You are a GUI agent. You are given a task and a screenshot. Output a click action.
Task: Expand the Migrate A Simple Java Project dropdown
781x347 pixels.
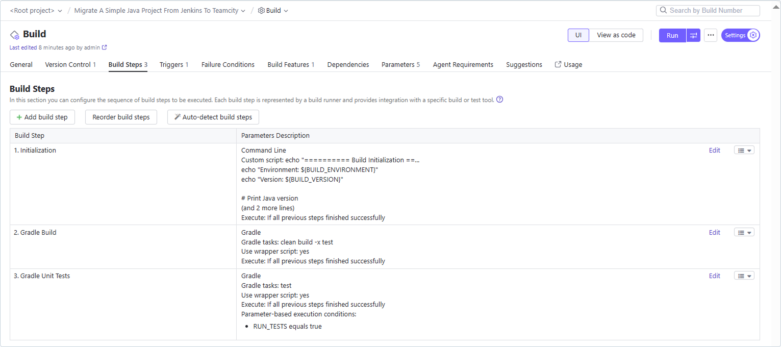point(243,11)
